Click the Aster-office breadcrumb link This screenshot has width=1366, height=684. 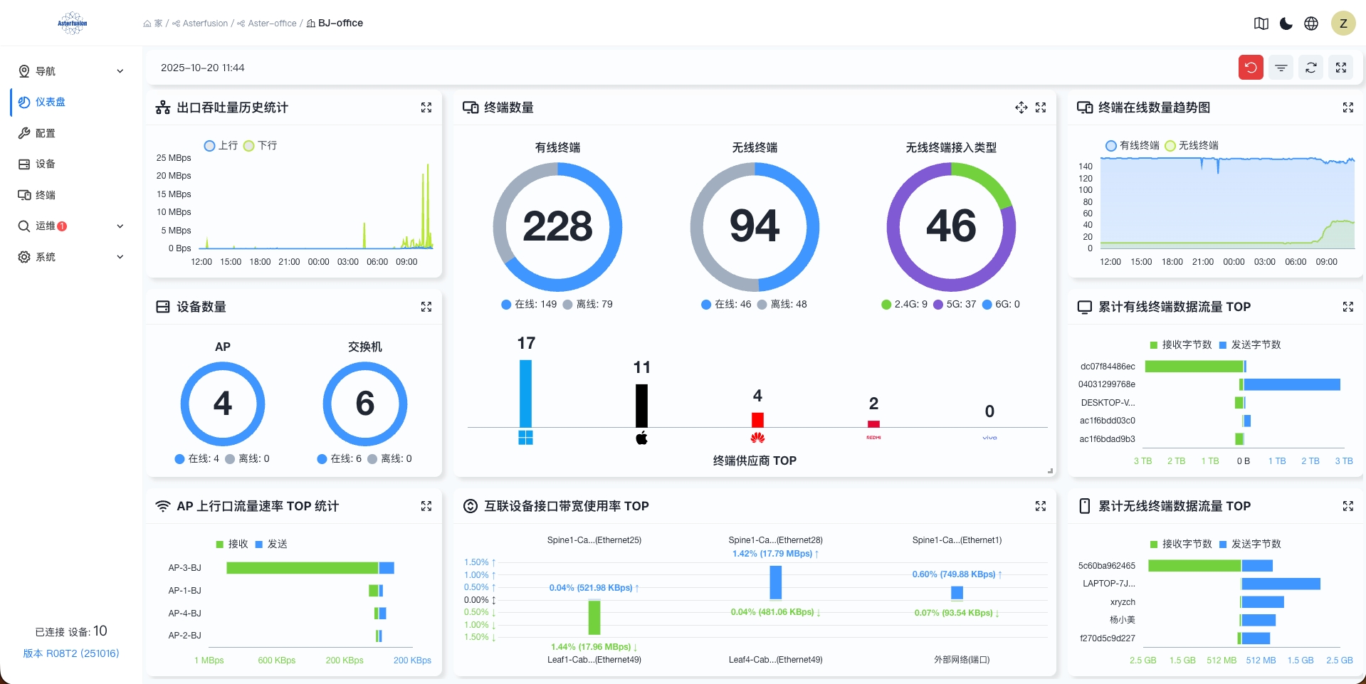(271, 23)
